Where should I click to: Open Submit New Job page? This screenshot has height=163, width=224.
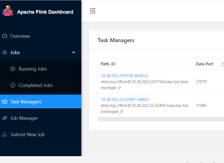coord(41,135)
